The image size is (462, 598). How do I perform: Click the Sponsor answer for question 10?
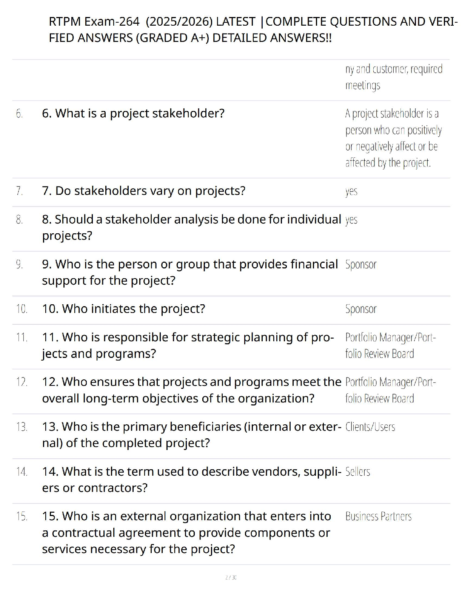tap(361, 309)
